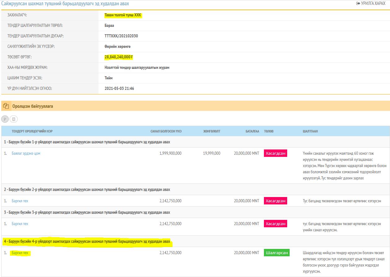The width and height of the screenshot is (390, 277).
Task: Click the tender title at the page top
Action: (x=65, y=4)
